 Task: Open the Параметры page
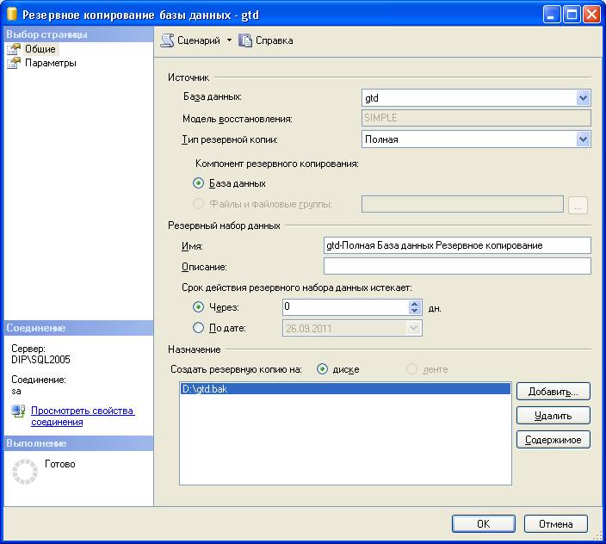coord(50,63)
